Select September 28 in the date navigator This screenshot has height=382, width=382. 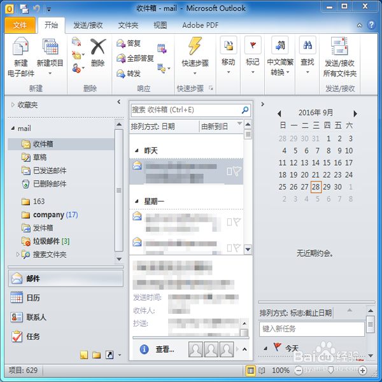316,187
